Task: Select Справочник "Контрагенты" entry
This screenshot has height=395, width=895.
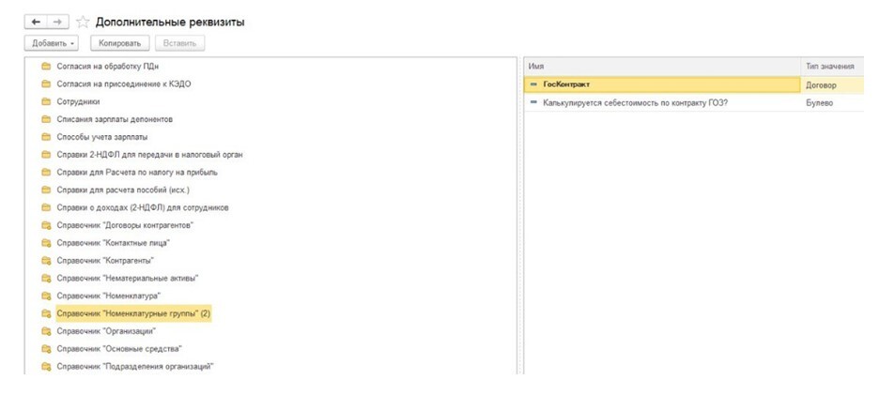Action: point(105,261)
